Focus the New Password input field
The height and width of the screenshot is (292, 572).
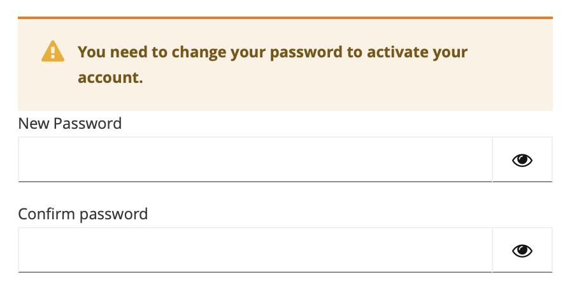(255, 159)
